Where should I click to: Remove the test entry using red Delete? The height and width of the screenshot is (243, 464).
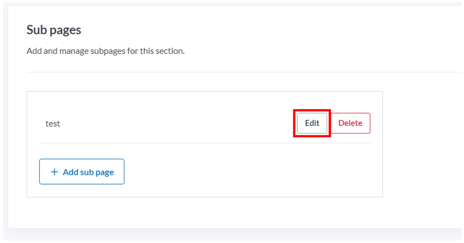click(351, 123)
